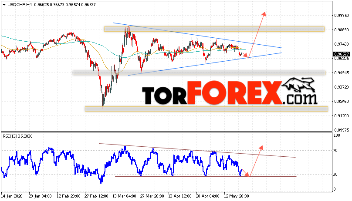Select the lowest support zone near 0.91800

click(x=206, y=109)
